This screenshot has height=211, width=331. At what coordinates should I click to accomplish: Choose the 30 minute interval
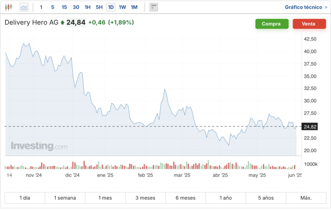coord(76,7)
